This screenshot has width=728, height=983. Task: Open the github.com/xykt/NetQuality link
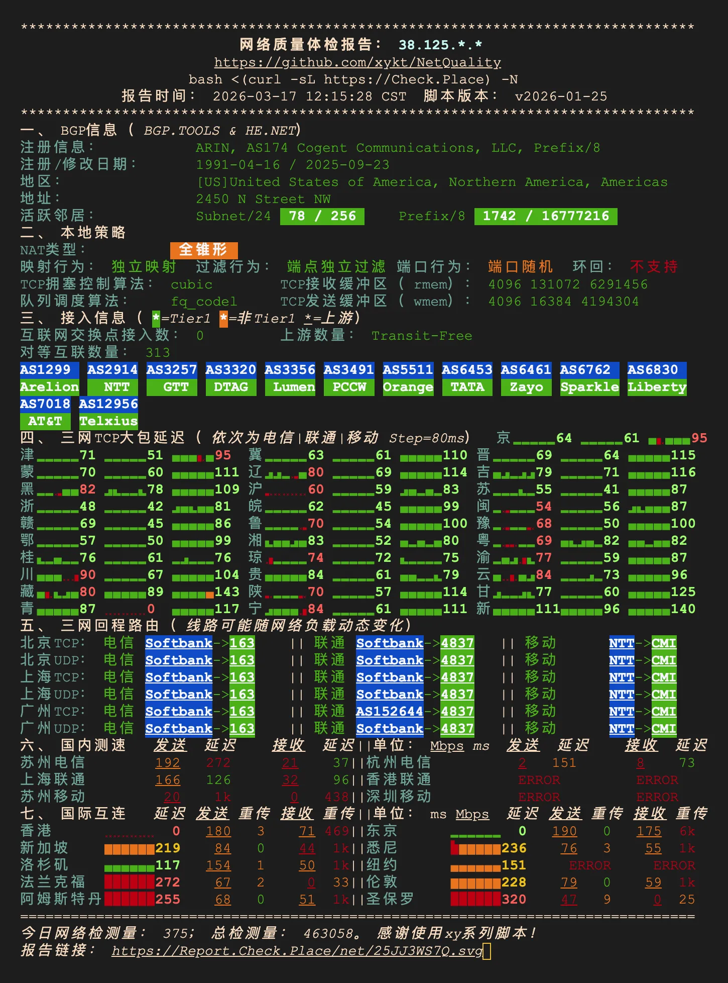pyautogui.click(x=357, y=62)
